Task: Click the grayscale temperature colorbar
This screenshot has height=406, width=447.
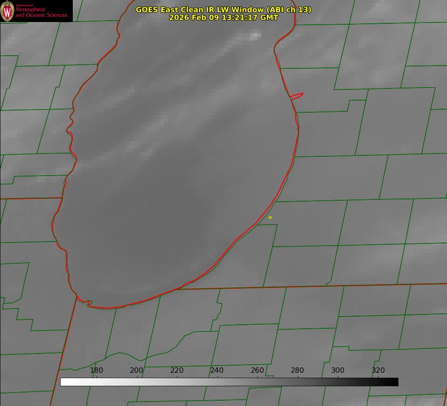Action: [229, 382]
